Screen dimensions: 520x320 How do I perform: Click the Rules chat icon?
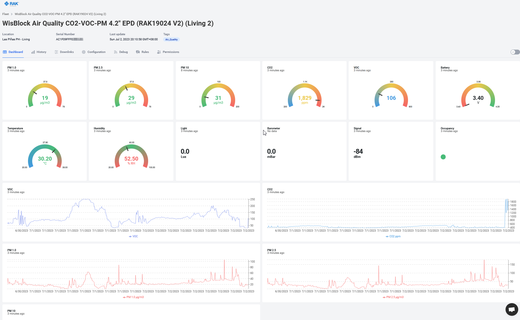138,52
